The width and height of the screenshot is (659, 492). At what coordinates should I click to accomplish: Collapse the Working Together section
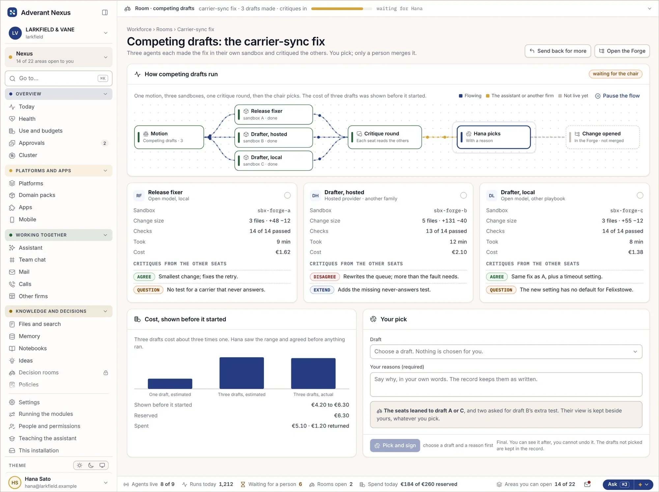pos(59,235)
